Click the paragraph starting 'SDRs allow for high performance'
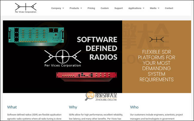 [x=96, y=117]
